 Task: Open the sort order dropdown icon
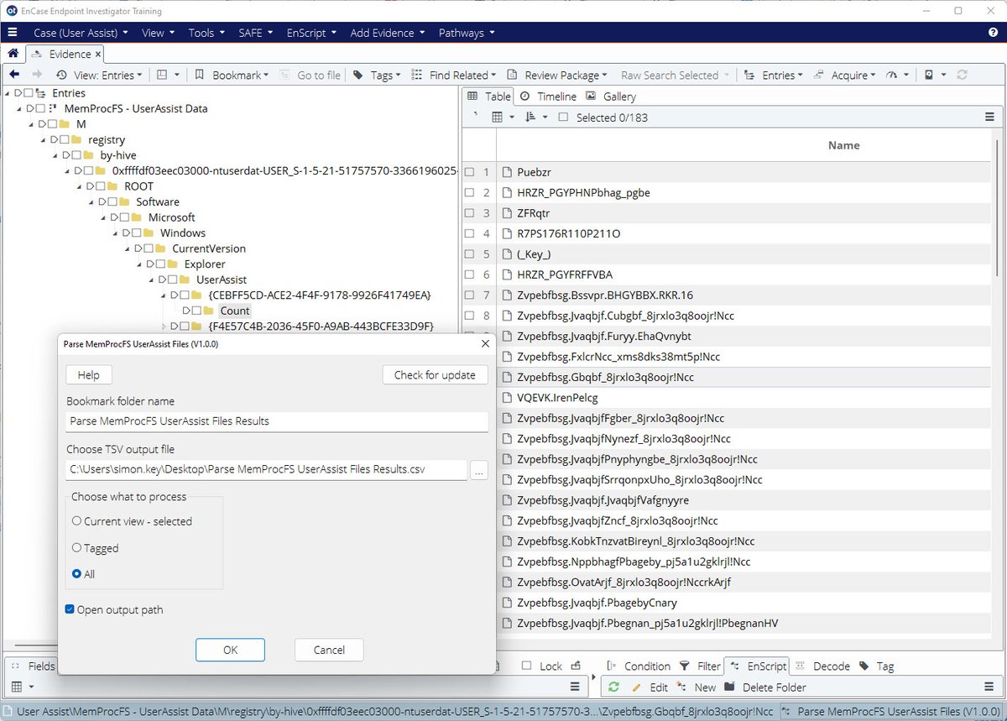535,118
